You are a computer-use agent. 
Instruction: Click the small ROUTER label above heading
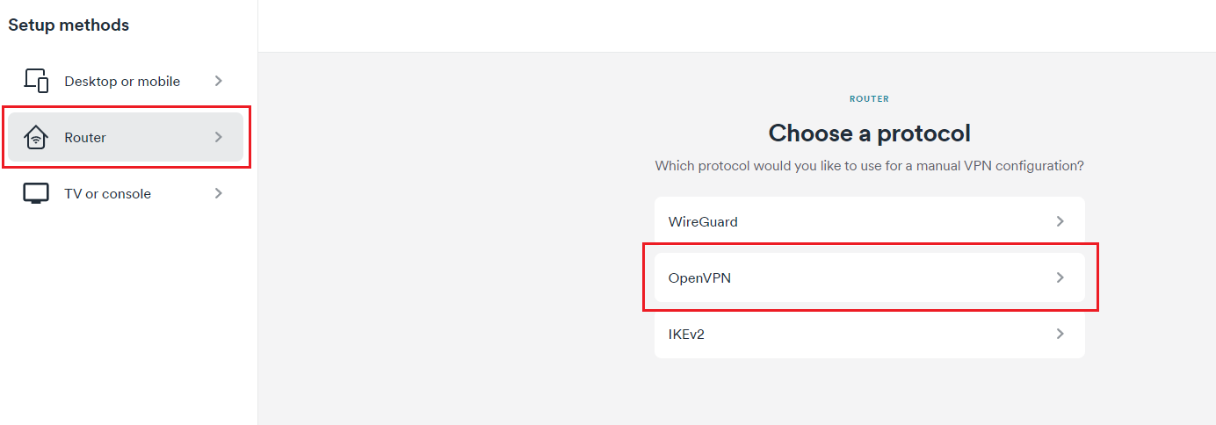(869, 99)
